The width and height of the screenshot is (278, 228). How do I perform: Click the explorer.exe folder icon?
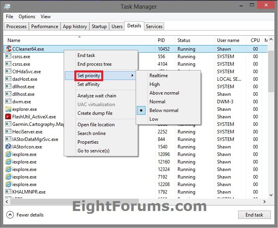point(8,109)
